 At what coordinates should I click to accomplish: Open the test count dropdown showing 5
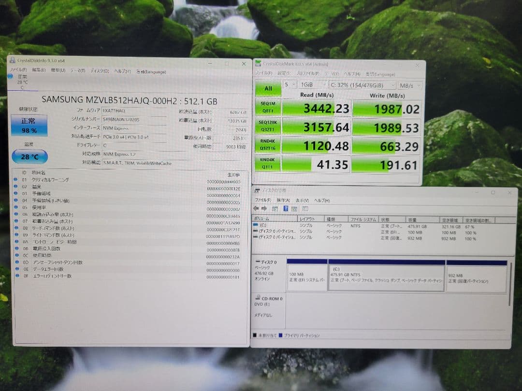coord(290,85)
